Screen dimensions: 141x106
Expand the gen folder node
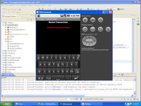click(x=6, y=34)
